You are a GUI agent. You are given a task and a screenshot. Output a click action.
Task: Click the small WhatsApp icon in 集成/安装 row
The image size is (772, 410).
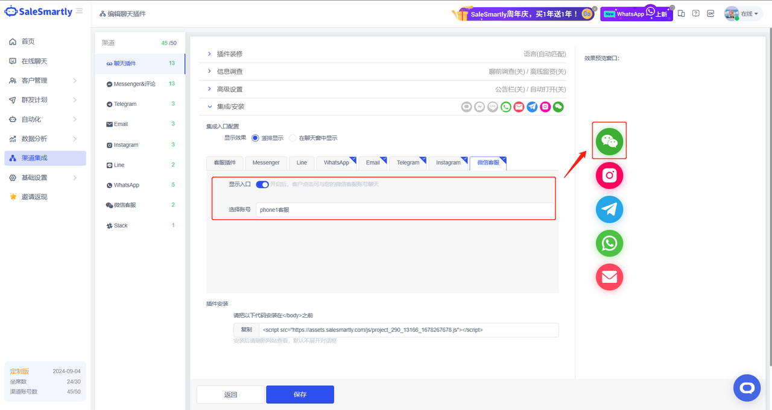pos(506,107)
